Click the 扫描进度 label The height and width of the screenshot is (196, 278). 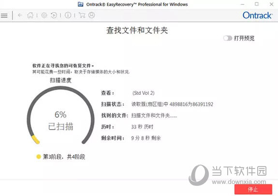point(60,80)
